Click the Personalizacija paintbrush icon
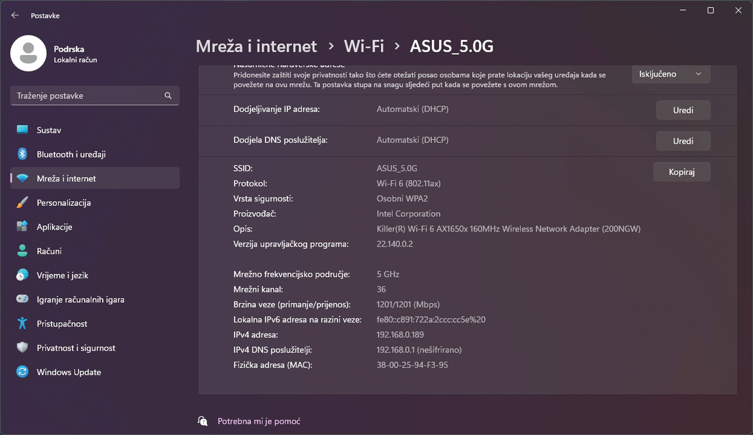Image resolution: width=753 pixels, height=435 pixels. [22, 202]
